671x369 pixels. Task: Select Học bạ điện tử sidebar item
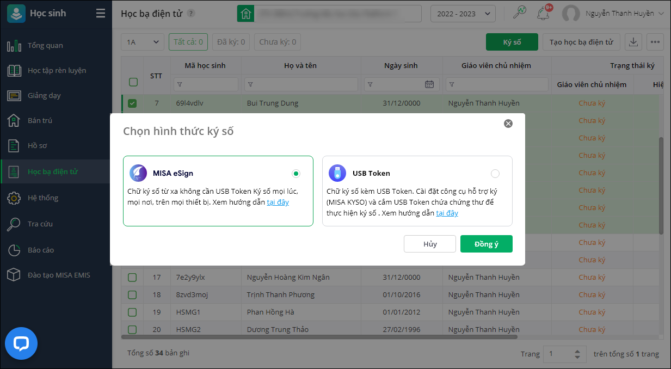pyautogui.click(x=56, y=171)
